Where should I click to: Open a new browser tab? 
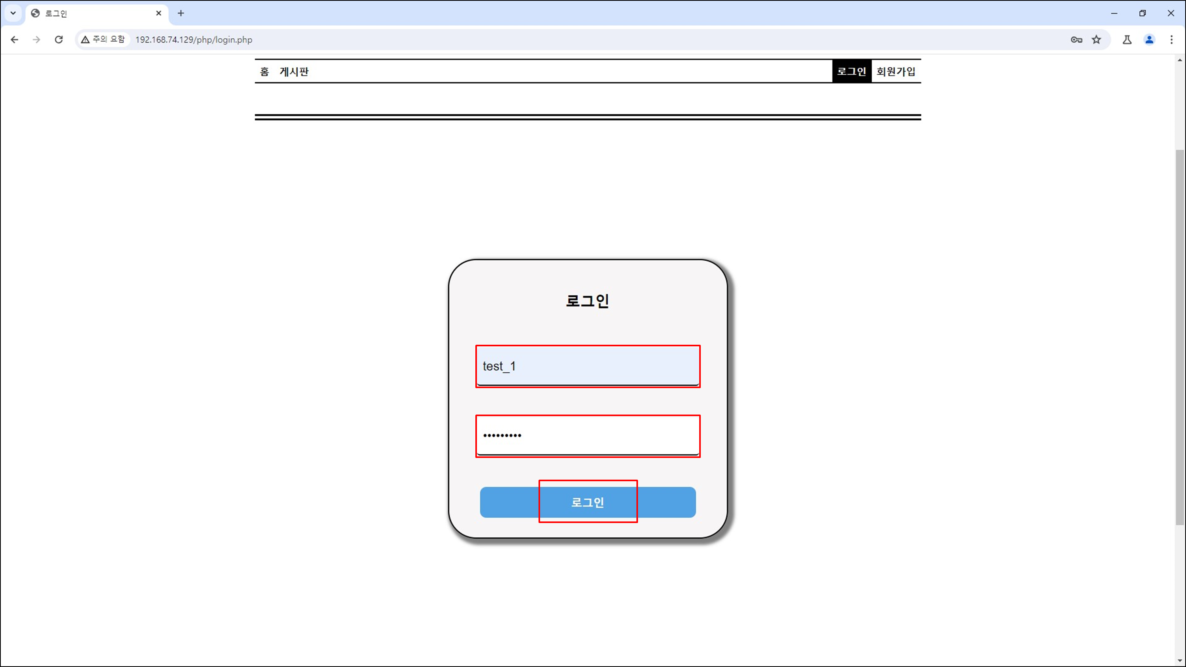tap(180, 13)
